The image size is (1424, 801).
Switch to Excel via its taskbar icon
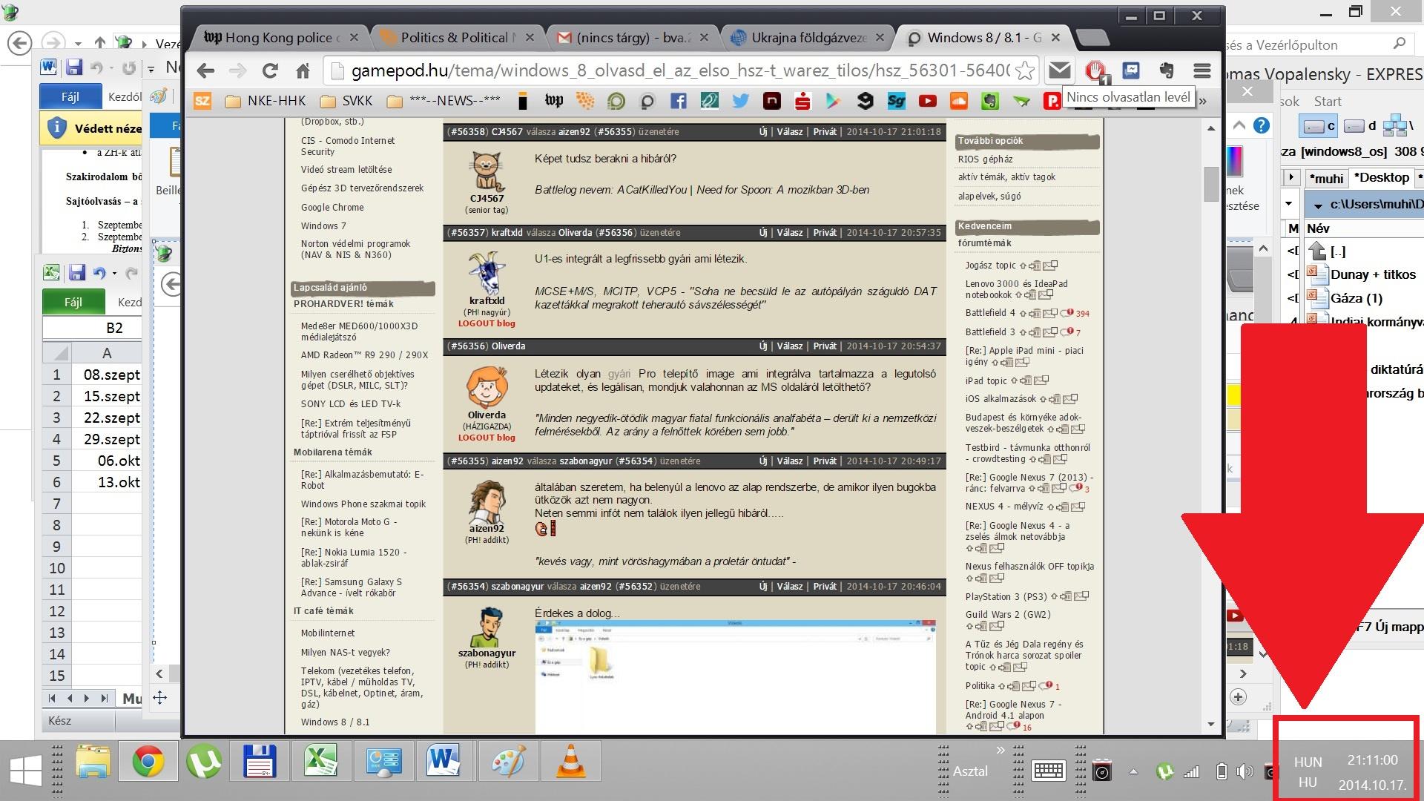coord(320,762)
